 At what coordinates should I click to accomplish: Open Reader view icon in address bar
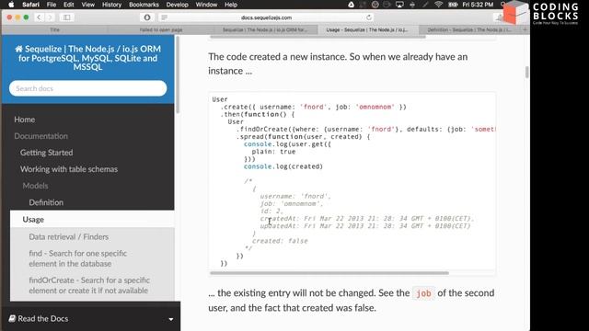(164, 17)
